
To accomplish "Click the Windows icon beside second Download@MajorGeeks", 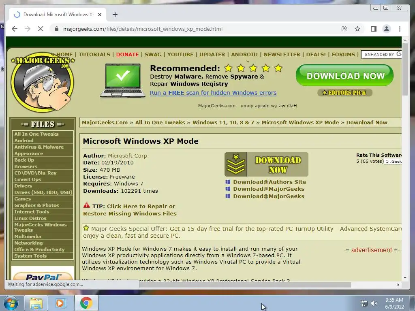I will coord(228,196).
